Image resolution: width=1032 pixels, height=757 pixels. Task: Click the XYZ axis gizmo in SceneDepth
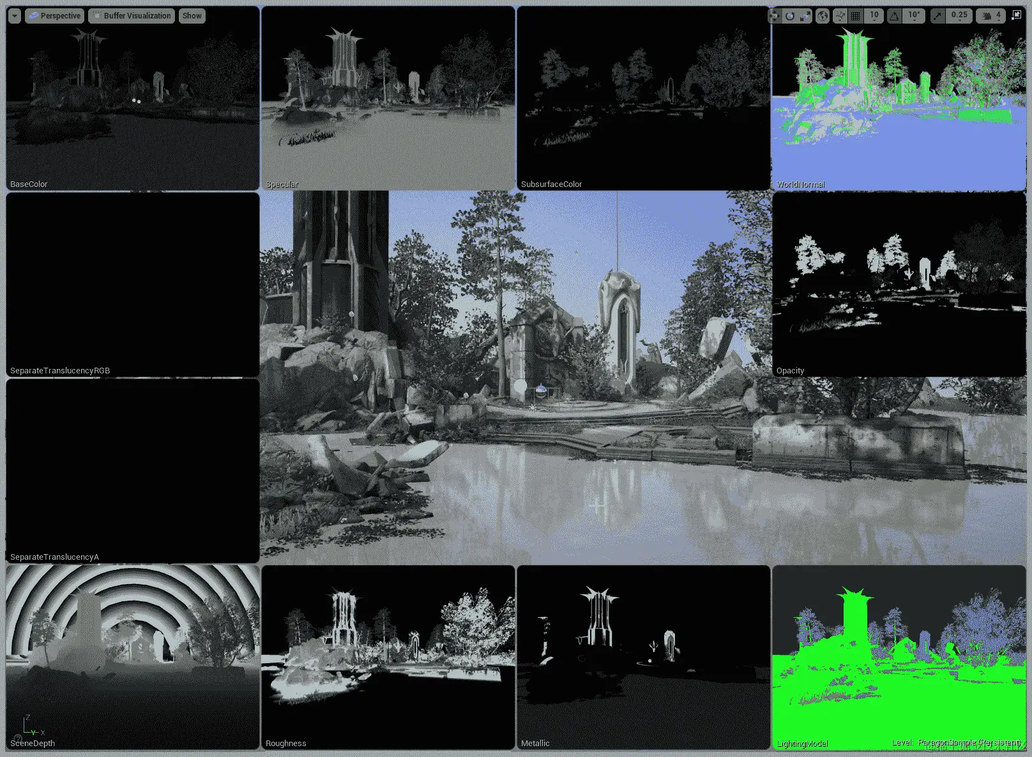point(33,726)
